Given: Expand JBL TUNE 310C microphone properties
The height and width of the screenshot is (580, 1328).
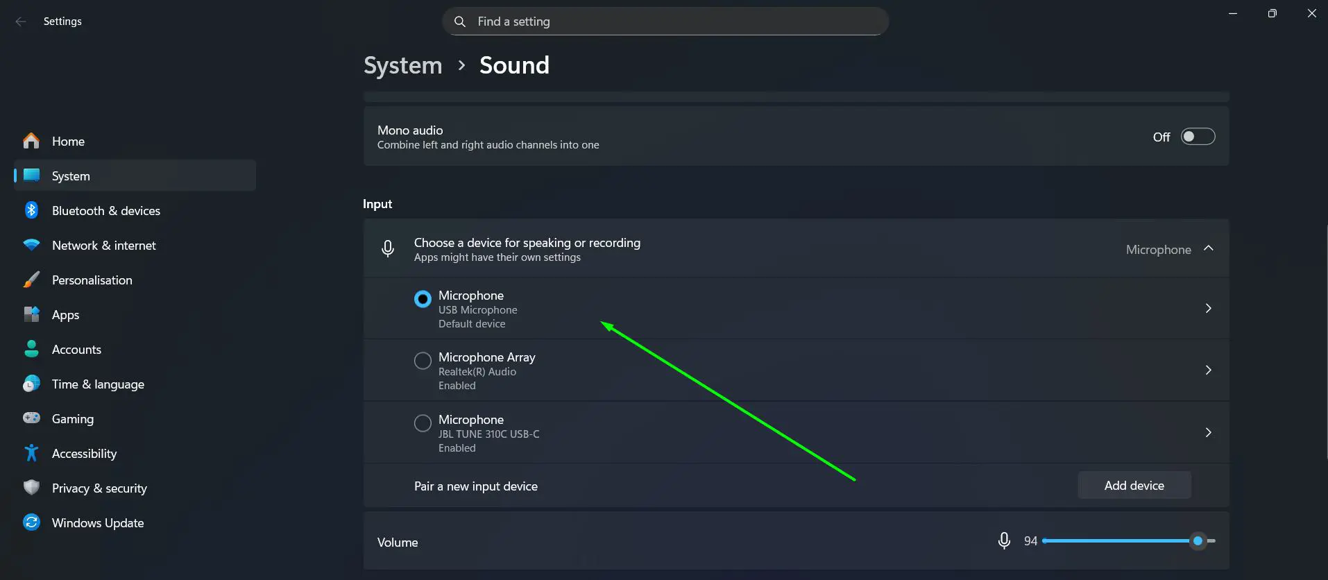Looking at the screenshot, I should coord(1209,432).
